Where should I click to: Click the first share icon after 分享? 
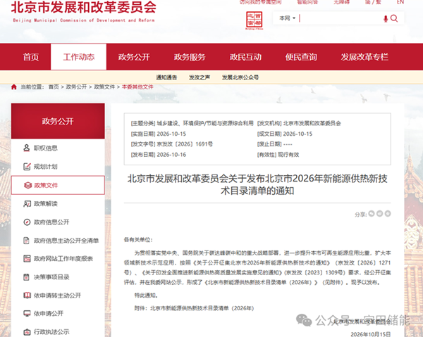(x=372, y=213)
